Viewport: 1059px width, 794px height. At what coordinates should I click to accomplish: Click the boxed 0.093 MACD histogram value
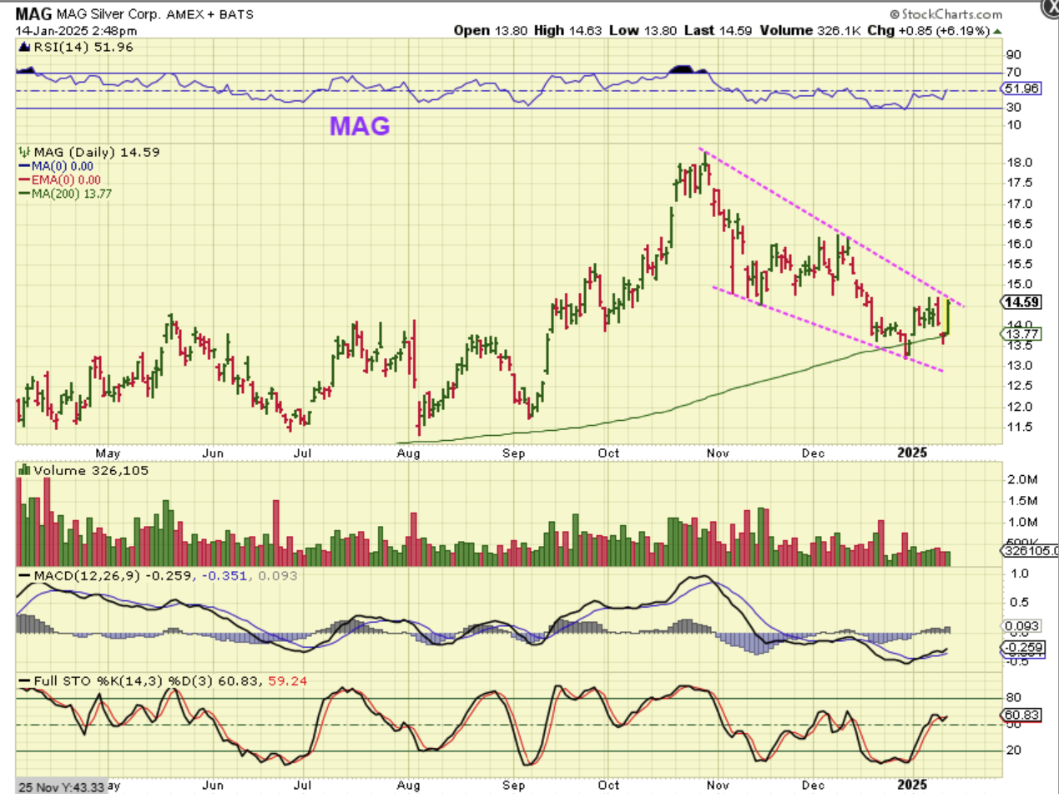point(1022,625)
